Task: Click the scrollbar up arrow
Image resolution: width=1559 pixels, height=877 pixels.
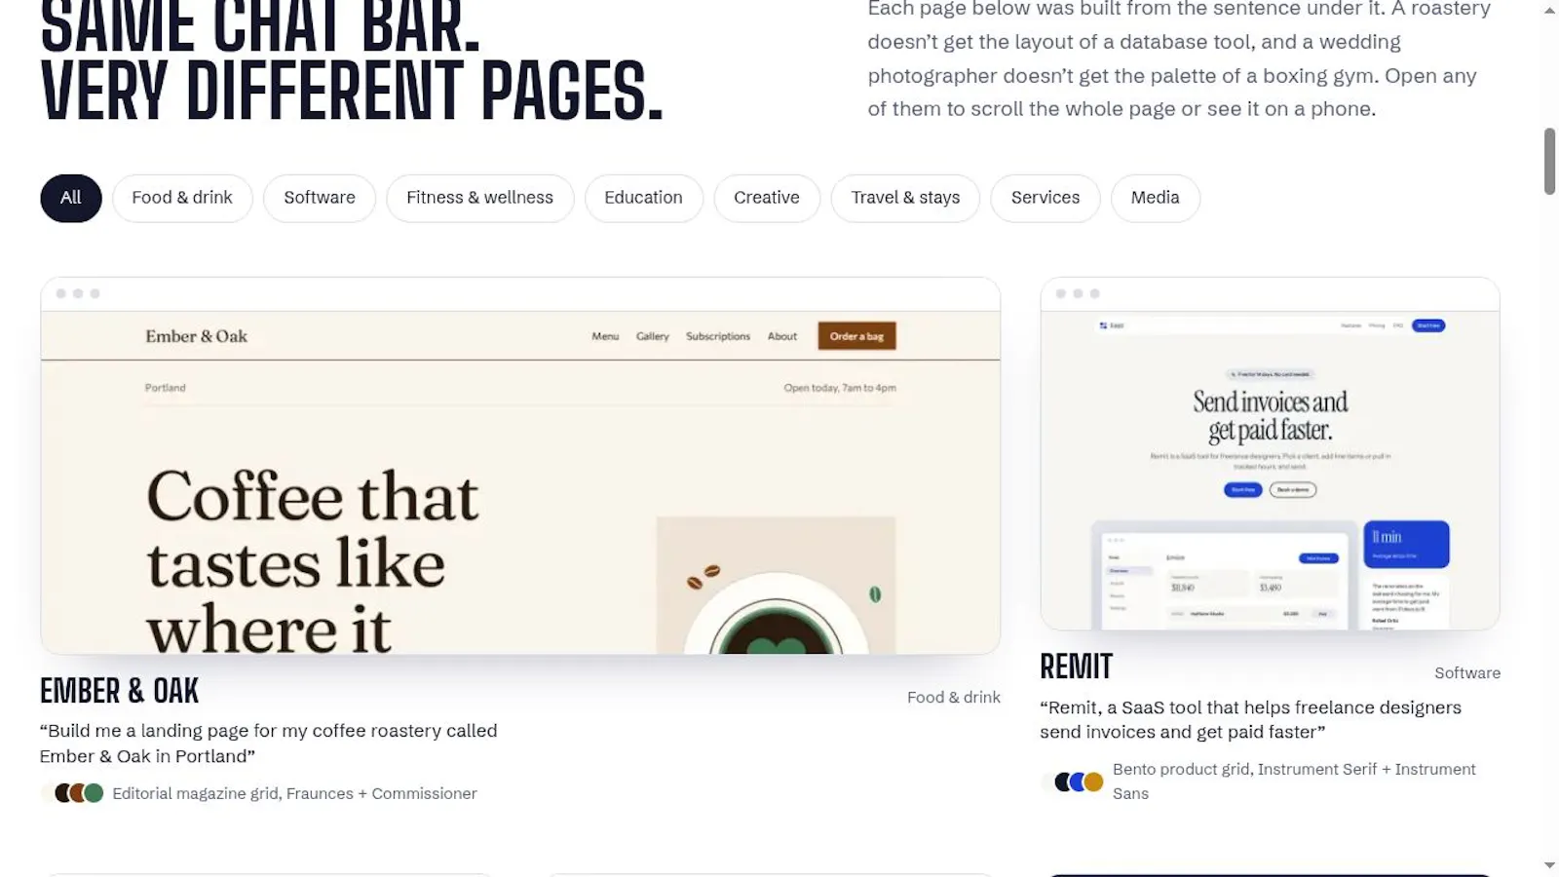Action: pyautogui.click(x=1549, y=11)
